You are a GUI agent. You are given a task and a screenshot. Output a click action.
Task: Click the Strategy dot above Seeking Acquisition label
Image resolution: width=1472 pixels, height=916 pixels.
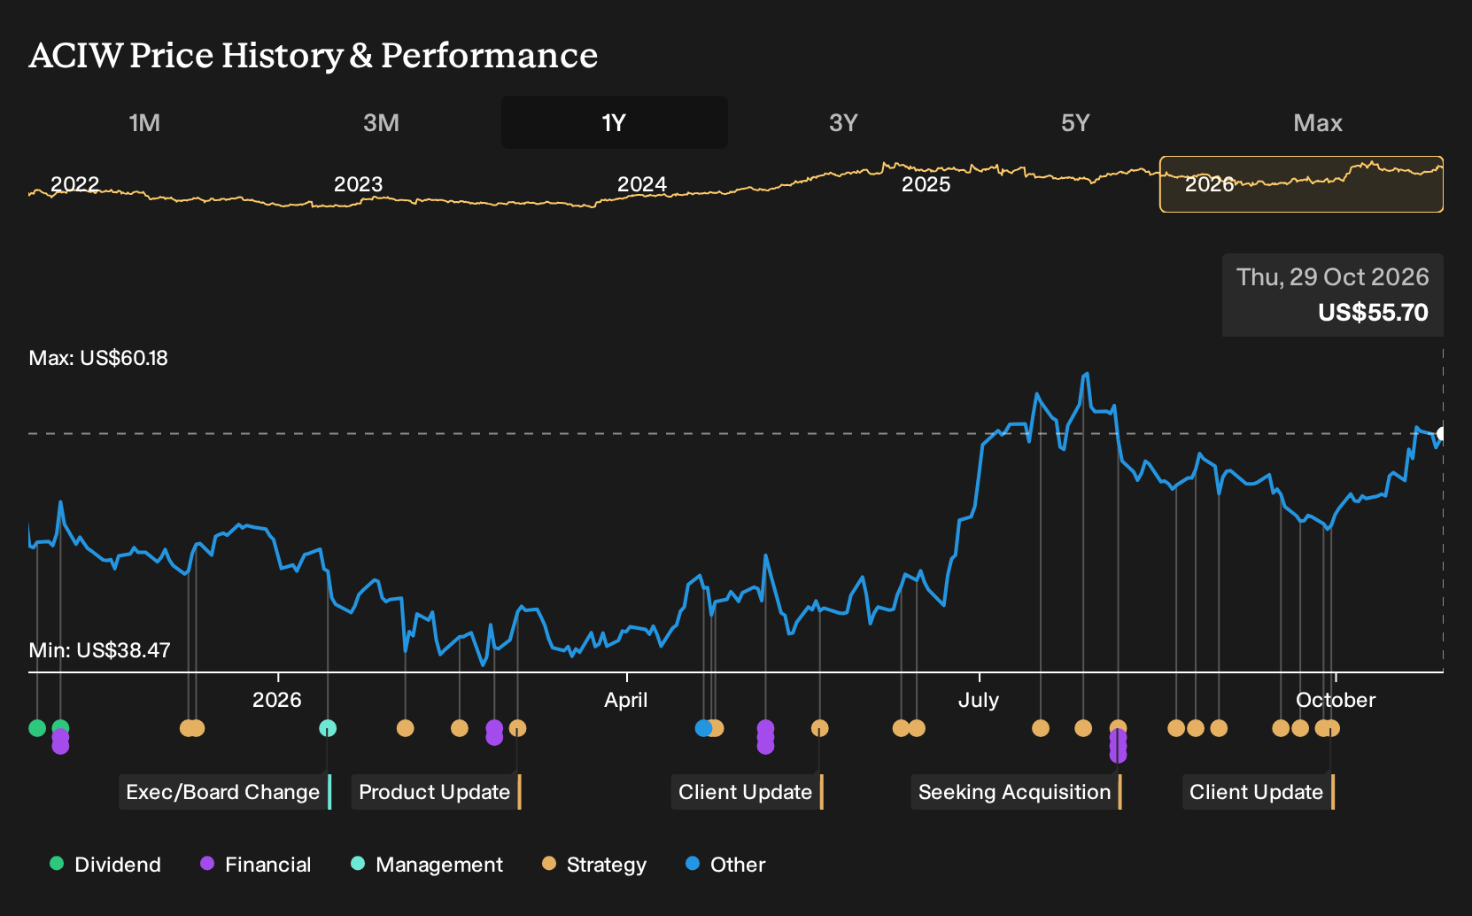(x=1118, y=727)
